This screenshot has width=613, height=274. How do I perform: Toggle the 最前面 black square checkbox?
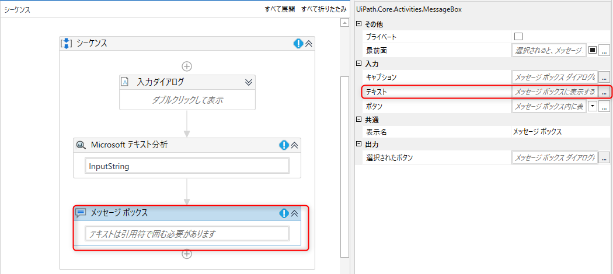(x=593, y=50)
